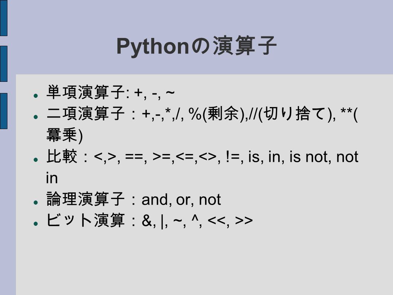393x295 pixels.
Task: Click the top blue bar on left edge
Action: (x=3, y=18)
